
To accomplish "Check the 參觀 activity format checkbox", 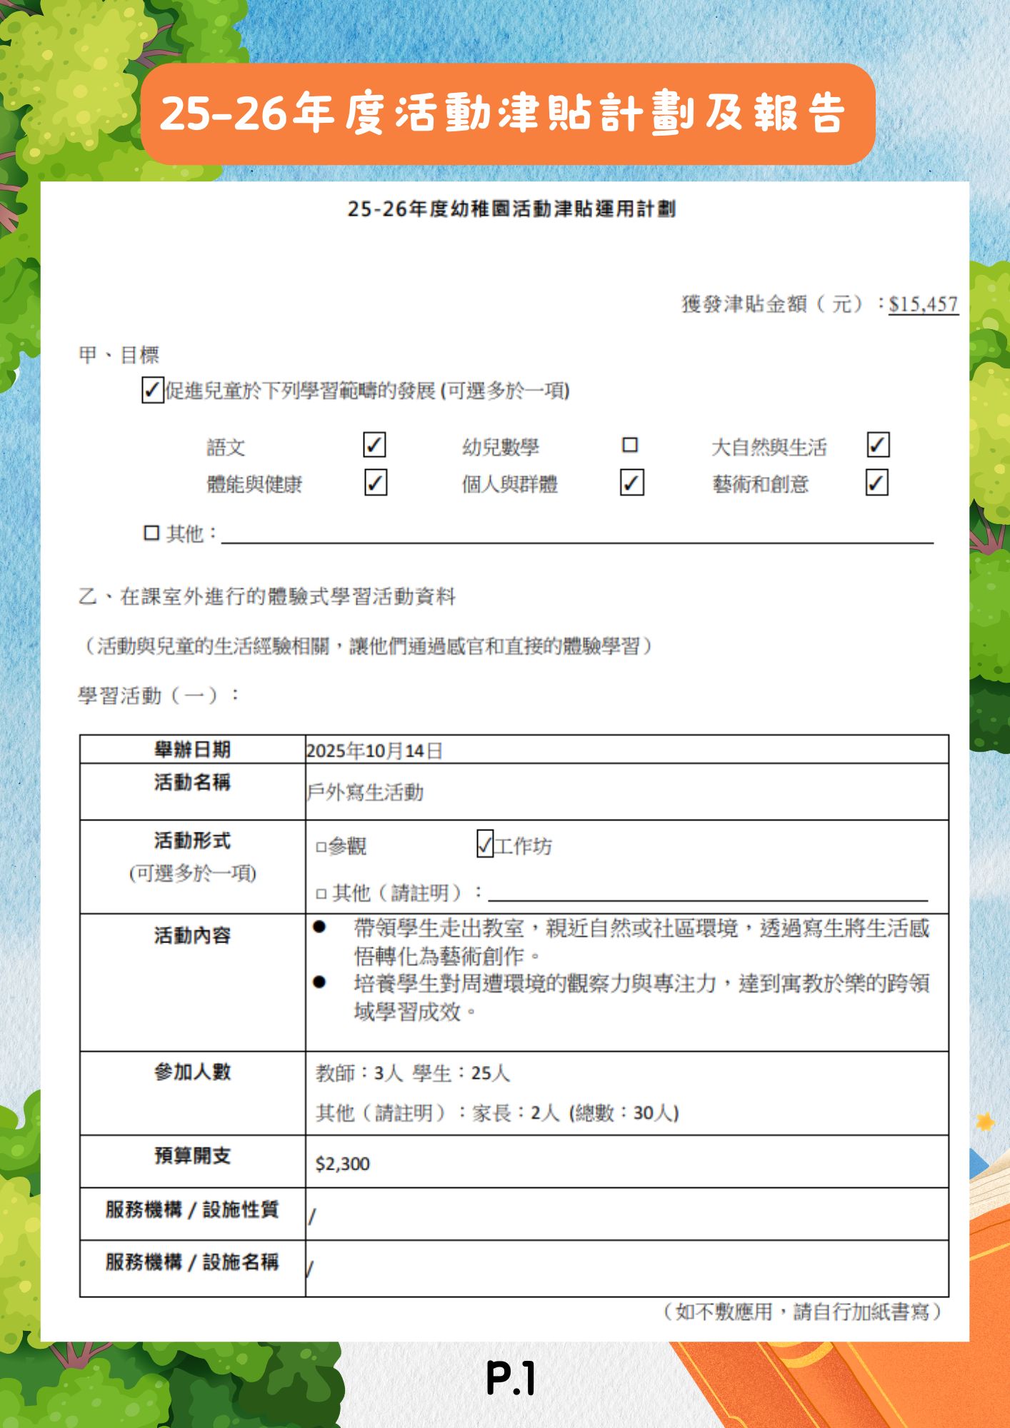I will pyautogui.click(x=321, y=848).
